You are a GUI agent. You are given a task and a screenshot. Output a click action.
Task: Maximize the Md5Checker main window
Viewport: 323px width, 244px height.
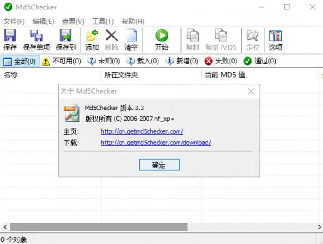tap(287, 7)
